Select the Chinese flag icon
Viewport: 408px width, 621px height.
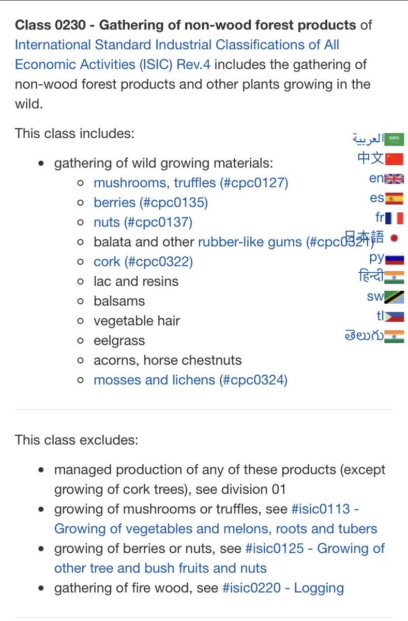pyautogui.click(x=395, y=159)
